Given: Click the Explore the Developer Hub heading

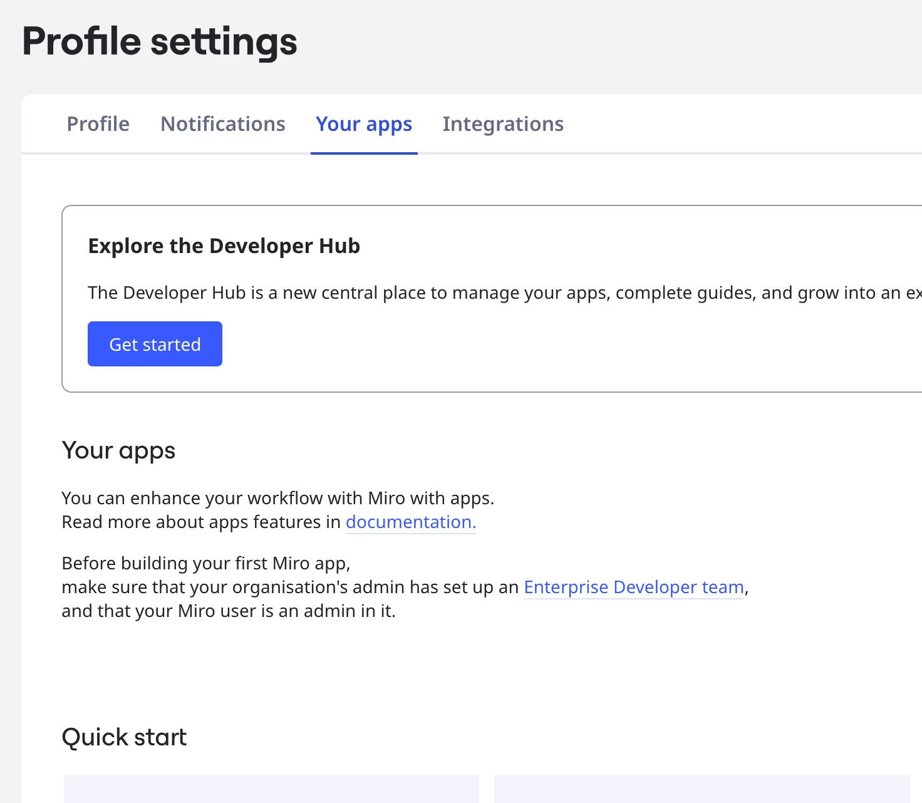Looking at the screenshot, I should coord(224,246).
